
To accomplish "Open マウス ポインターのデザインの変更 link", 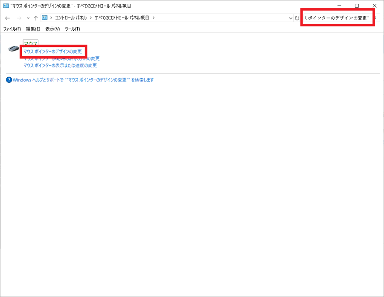I will pos(53,52).
